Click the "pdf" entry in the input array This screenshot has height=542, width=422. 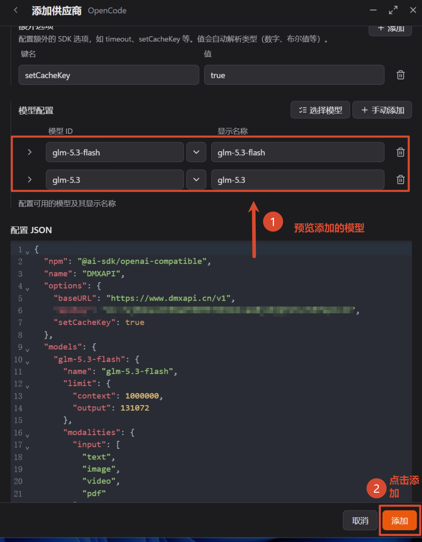tap(94, 493)
